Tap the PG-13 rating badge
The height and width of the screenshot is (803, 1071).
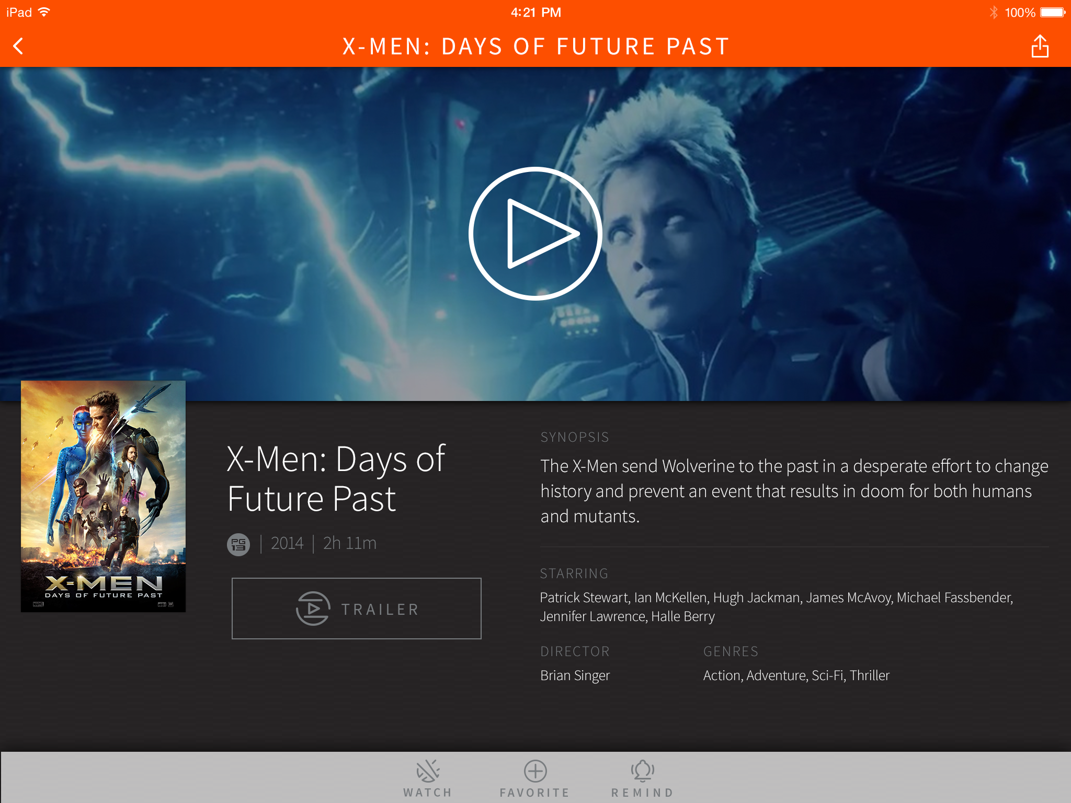pyautogui.click(x=238, y=544)
